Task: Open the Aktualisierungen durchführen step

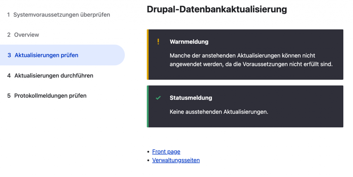Action: click(x=54, y=76)
